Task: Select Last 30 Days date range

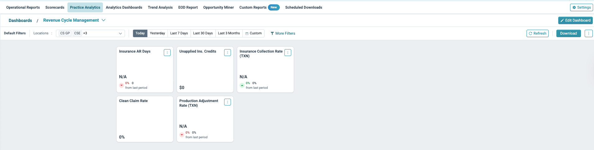Action: pyautogui.click(x=203, y=33)
